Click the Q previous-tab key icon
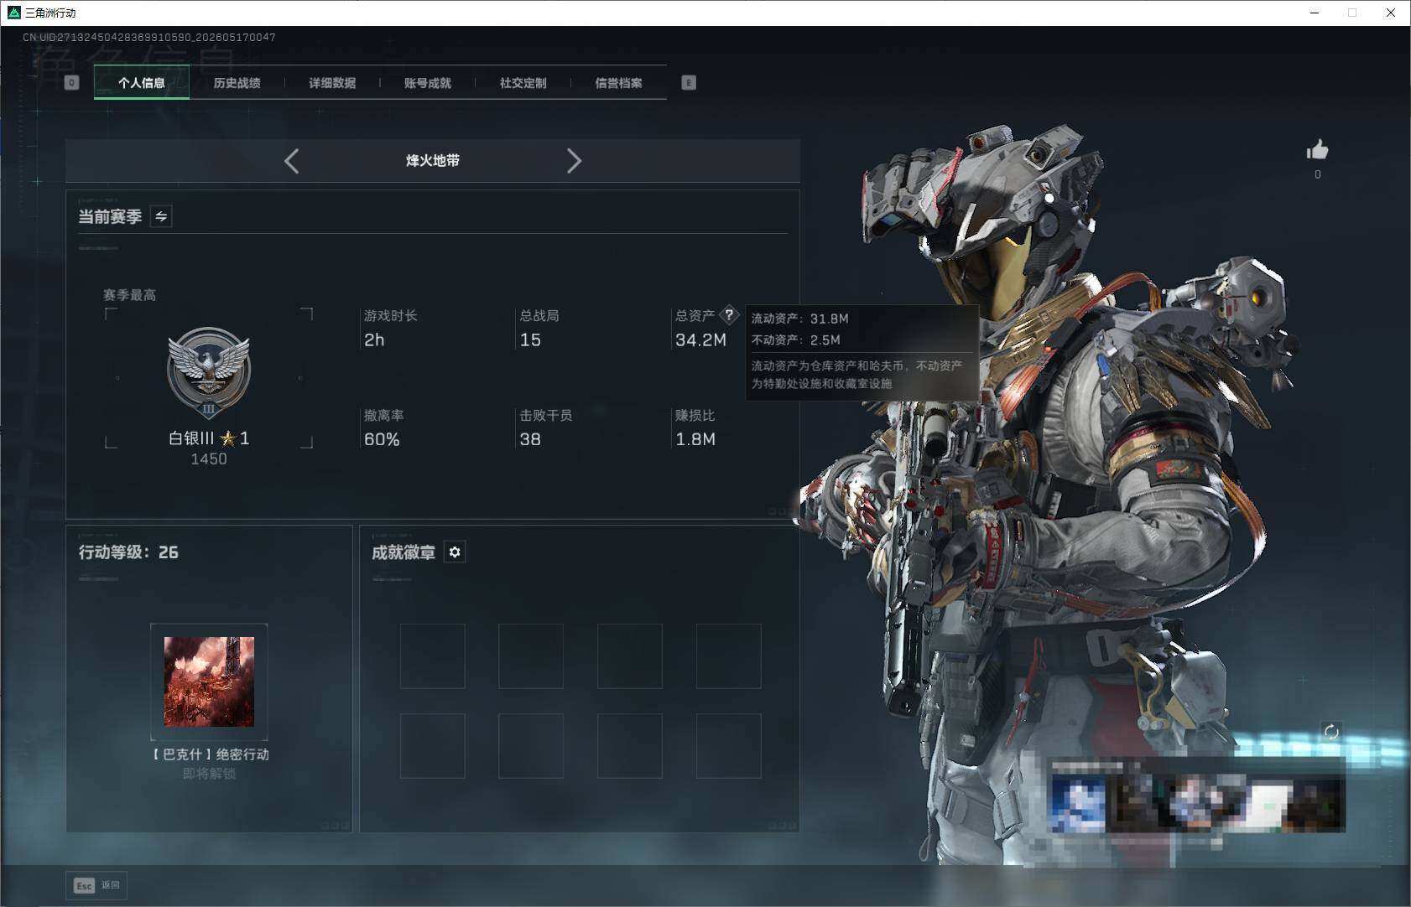Screen dimensions: 1411x907 [72, 82]
